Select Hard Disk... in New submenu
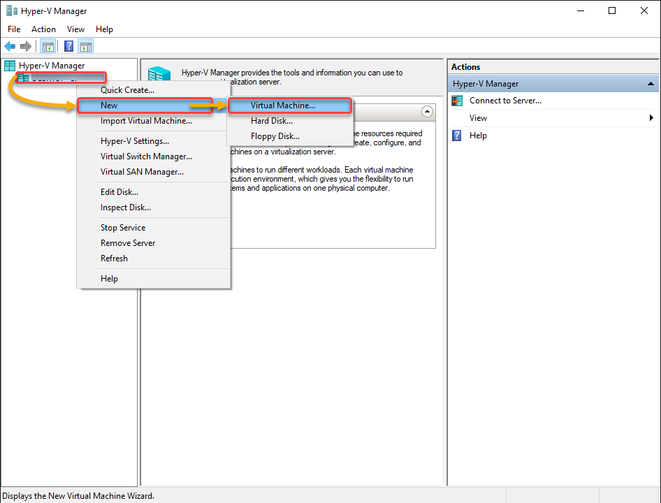Viewport: 661px width, 503px height. (289, 121)
